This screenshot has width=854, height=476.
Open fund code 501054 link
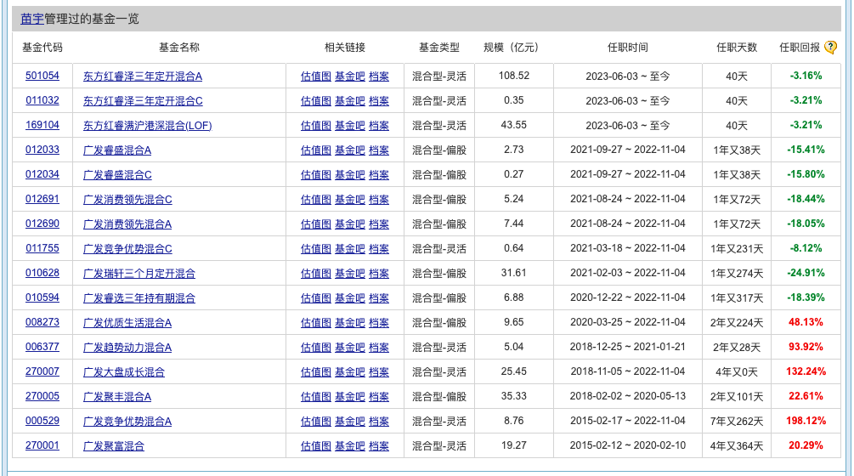(x=42, y=76)
